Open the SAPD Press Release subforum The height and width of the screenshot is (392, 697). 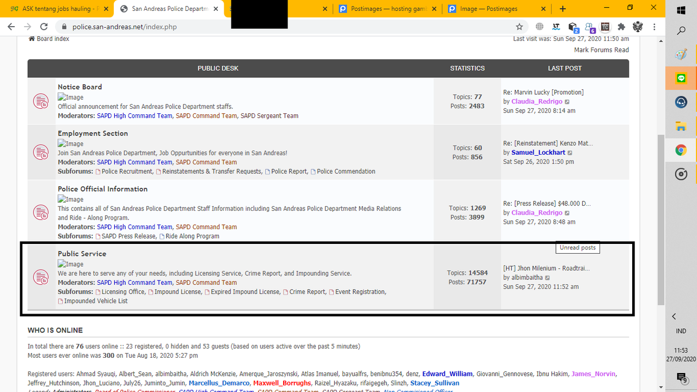point(128,236)
